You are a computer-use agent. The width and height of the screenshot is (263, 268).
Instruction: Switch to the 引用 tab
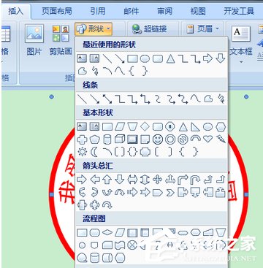pos(98,11)
